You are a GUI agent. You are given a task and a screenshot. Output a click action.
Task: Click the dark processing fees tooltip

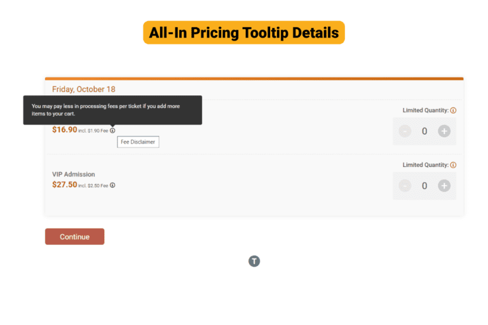coord(112,110)
